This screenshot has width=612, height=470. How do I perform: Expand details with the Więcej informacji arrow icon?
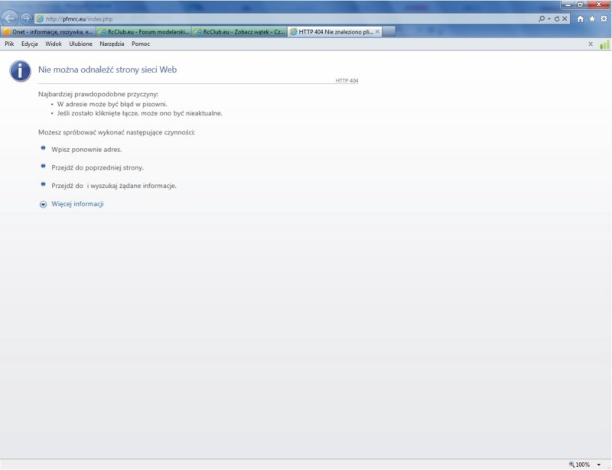(x=43, y=204)
